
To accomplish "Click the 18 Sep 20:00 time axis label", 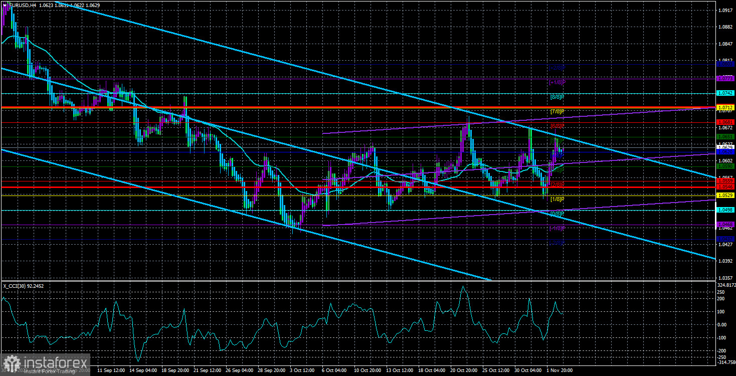I will tap(176, 370).
